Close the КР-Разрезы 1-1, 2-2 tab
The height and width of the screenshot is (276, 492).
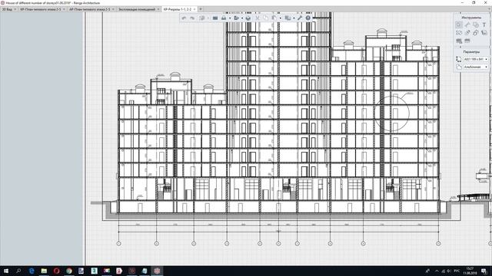point(194,9)
